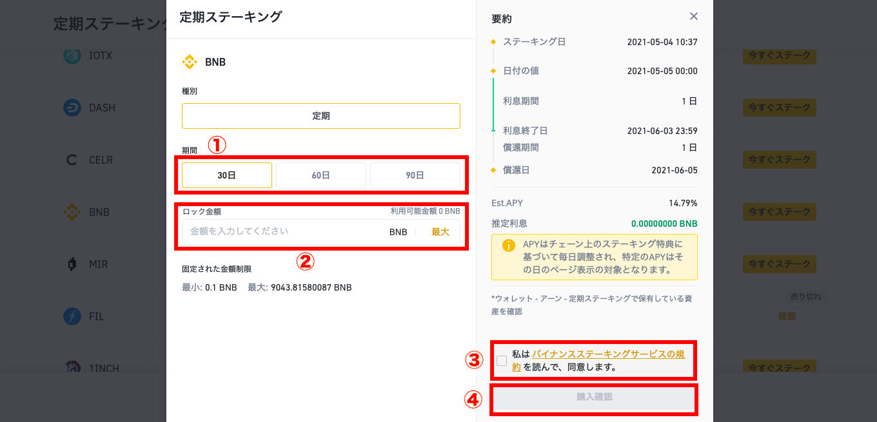This screenshot has height=422, width=877.
Task: Click the MIR coin icon in background list
Action: click(72, 264)
